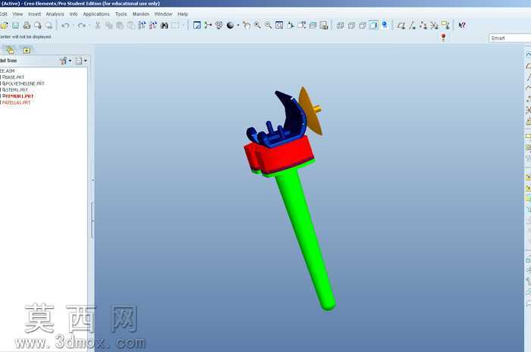
Task: Toggle Shading display mode
Action: (373, 25)
